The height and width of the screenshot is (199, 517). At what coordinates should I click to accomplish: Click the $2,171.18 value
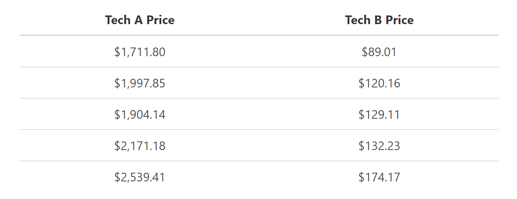pos(140,146)
